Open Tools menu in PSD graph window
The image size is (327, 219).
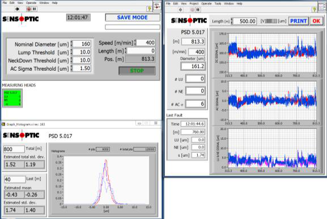(218, 3)
